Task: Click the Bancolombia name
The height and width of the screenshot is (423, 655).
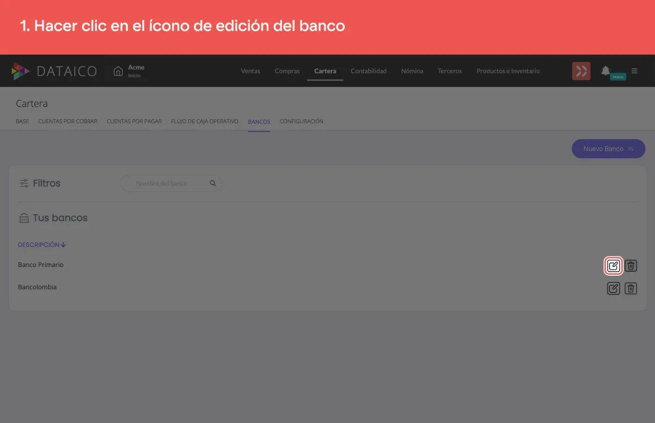Action: click(37, 287)
